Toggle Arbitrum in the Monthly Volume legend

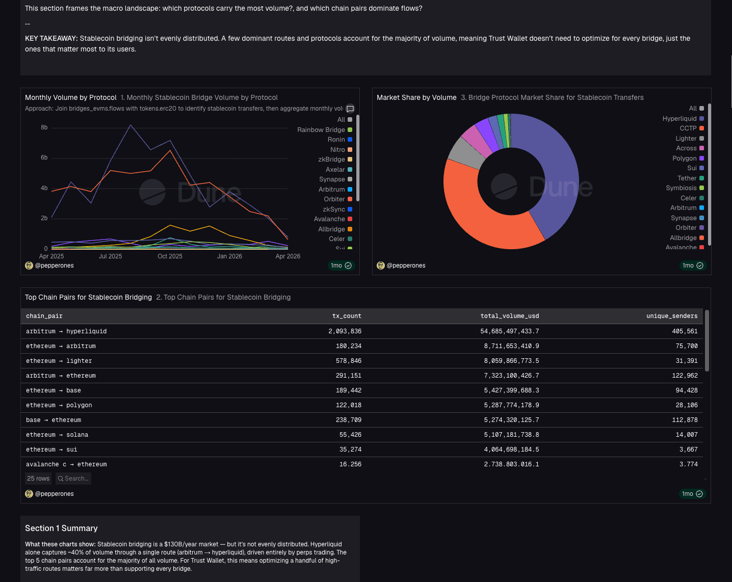(335, 190)
